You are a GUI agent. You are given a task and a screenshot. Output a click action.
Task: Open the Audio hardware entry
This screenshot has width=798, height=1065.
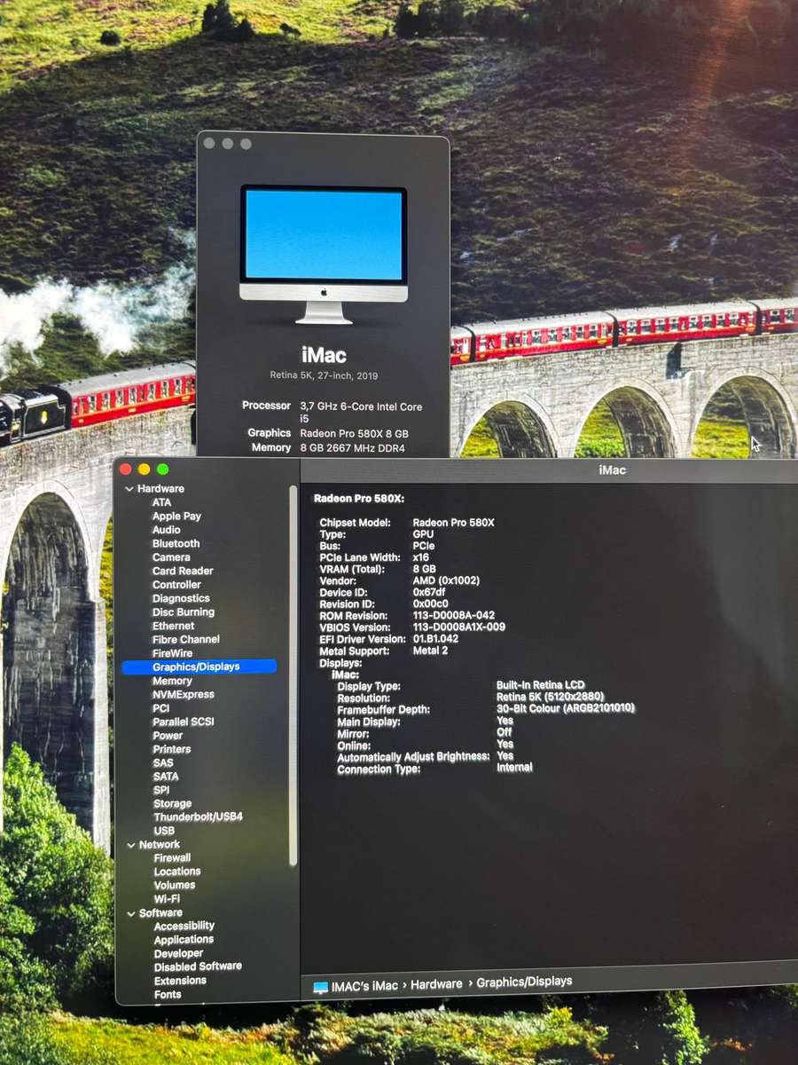(166, 530)
